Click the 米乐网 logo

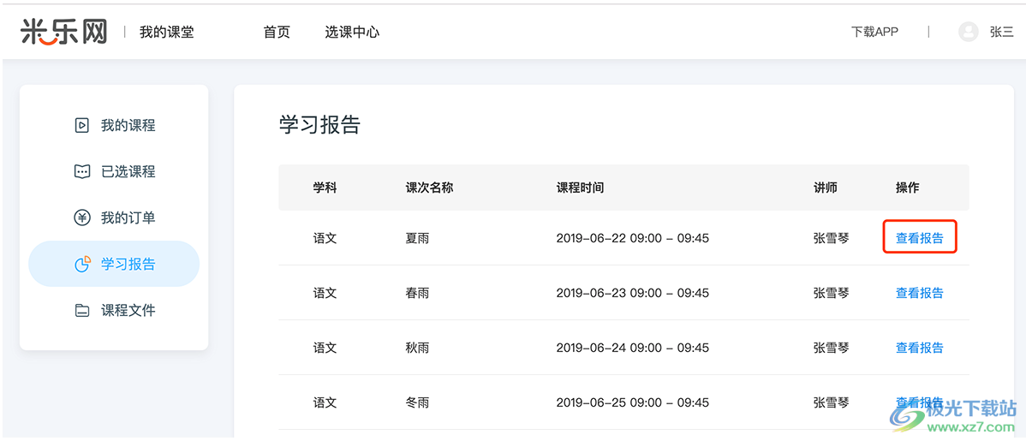pyautogui.click(x=63, y=31)
